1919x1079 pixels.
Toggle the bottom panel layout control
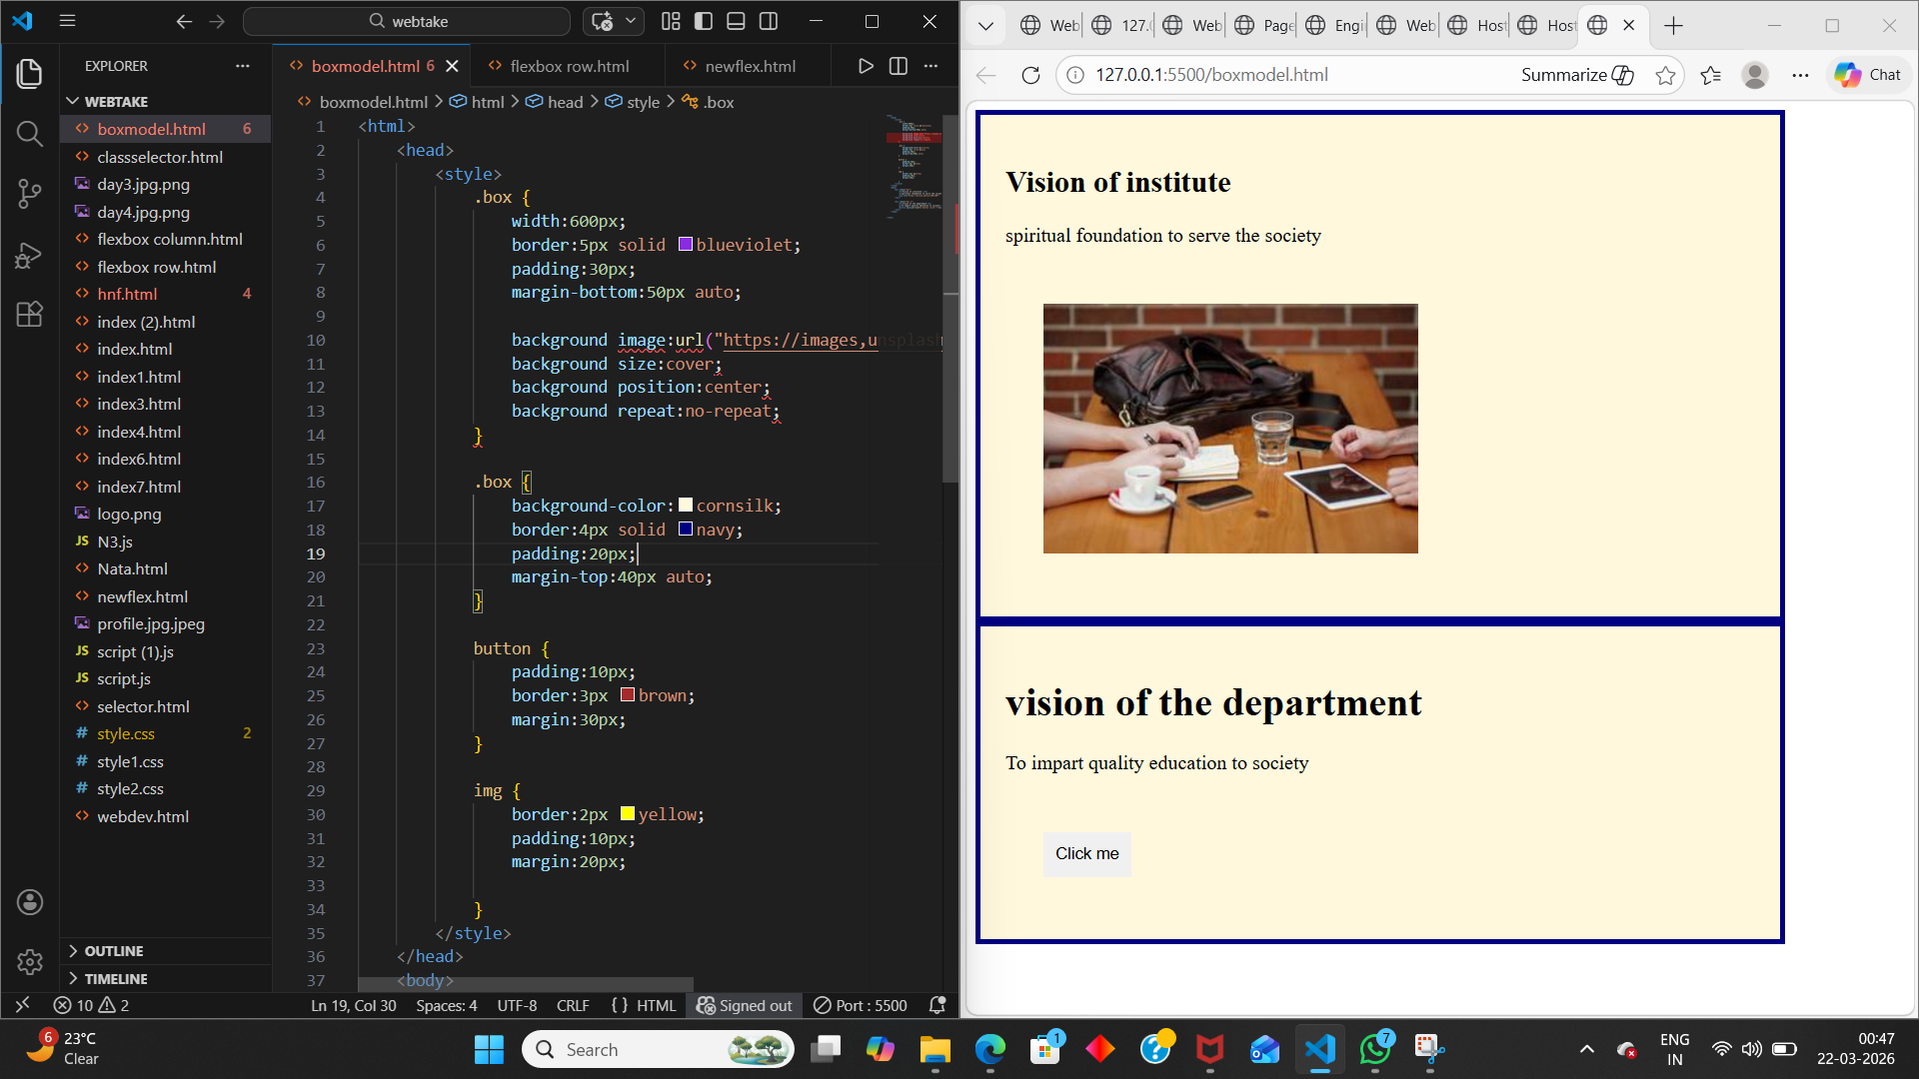coord(736,20)
